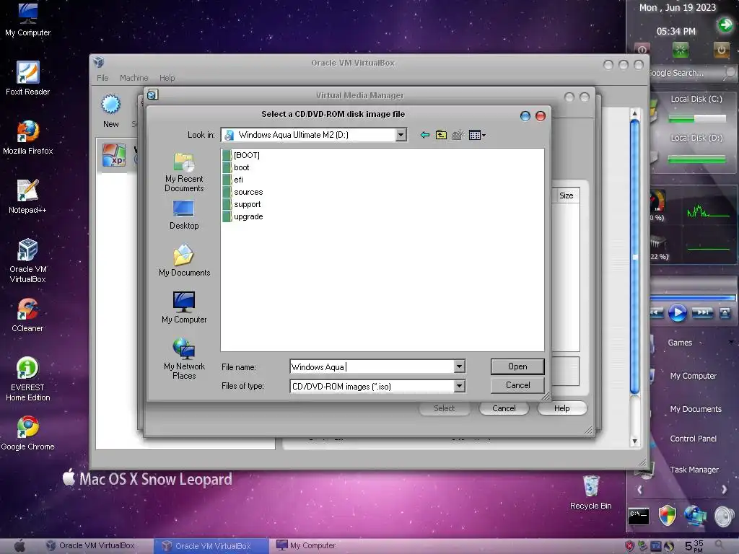This screenshot has height=554, width=739.
Task: Select the upgrade folder
Action: coord(242,216)
